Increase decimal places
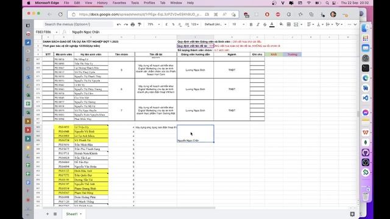Viewport: 390px width, 219px height. tap(187, 24)
